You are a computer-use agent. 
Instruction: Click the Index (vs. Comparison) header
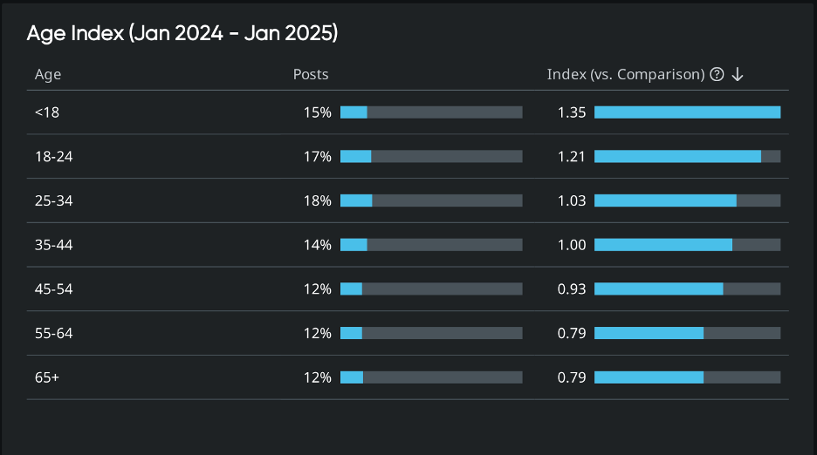625,74
